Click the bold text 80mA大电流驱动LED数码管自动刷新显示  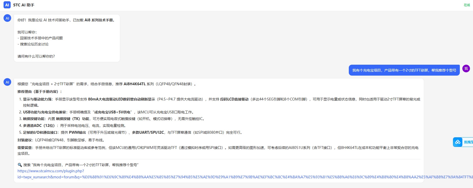coord(121,99)
